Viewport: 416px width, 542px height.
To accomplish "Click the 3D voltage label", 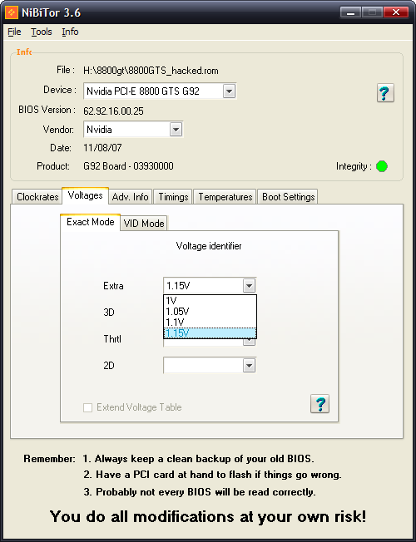I will (x=109, y=313).
